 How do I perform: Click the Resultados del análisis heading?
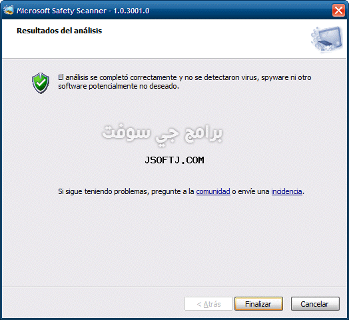(x=59, y=31)
